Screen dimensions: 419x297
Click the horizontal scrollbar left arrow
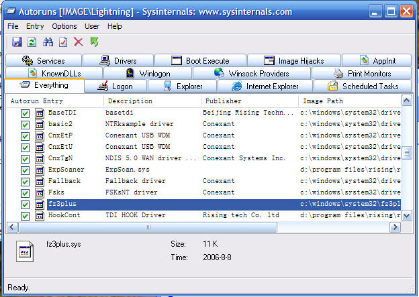[x=12, y=227]
